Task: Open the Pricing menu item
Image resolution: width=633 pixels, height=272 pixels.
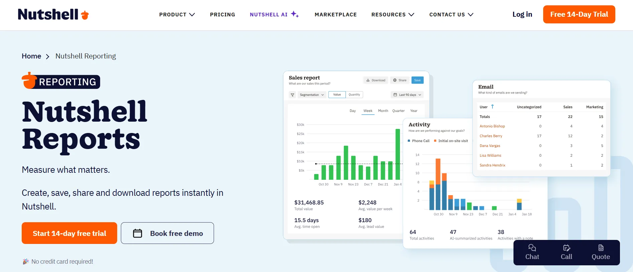Action: tap(223, 14)
